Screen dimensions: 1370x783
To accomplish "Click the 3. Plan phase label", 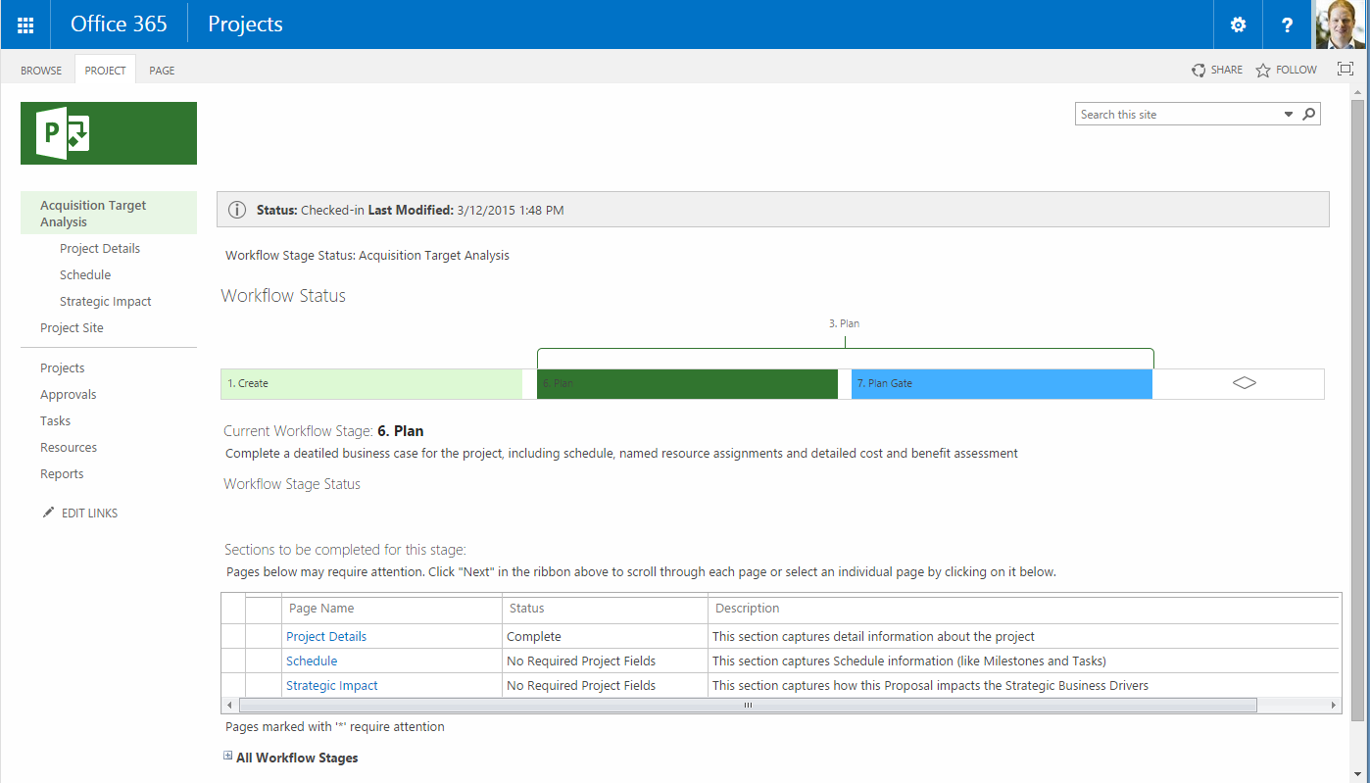I will coord(844,323).
